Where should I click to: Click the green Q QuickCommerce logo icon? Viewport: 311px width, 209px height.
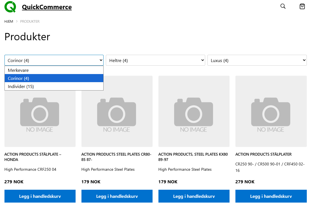point(10,7)
